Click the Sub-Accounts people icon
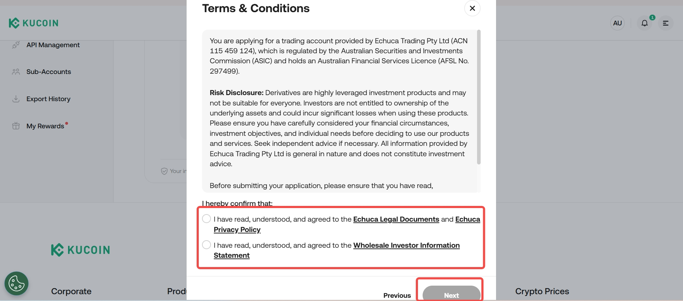This screenshot has height=301, width=683. pos(16,72)
